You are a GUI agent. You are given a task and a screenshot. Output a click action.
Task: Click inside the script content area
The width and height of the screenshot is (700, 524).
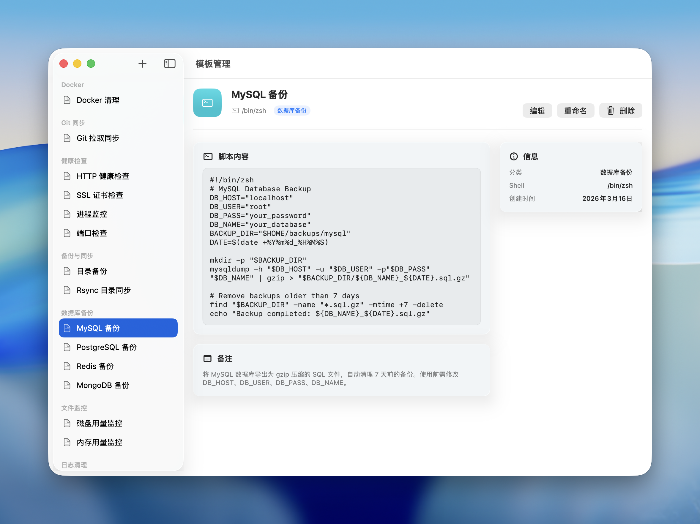tap(341, 247)
